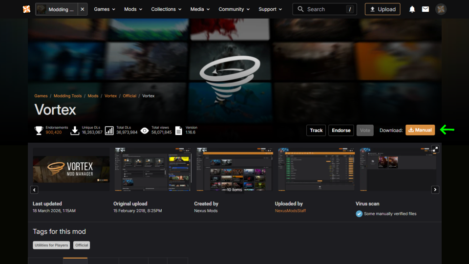Screen dimensions: 469x264
Task: Close the Modding Tools game tab
Action: (x=82, y=9)
